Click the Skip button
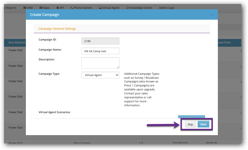The height and width of the screenshot is (150, 248). (190, 124)
